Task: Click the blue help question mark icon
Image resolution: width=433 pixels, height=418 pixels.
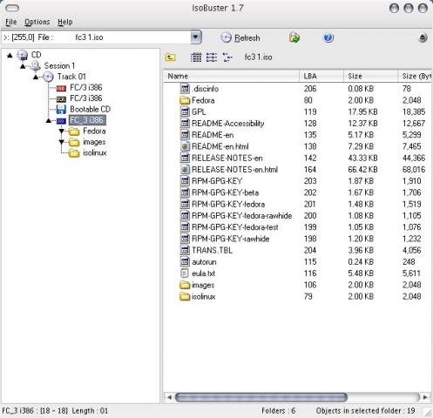Action: point(328,37)
